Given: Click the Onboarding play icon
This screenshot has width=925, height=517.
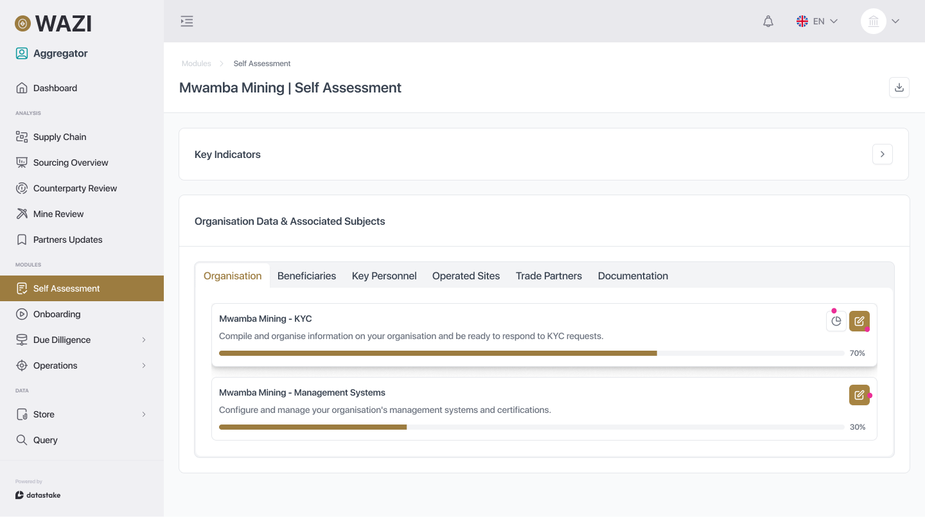Looking at the screenshot, I should [22, 314].
